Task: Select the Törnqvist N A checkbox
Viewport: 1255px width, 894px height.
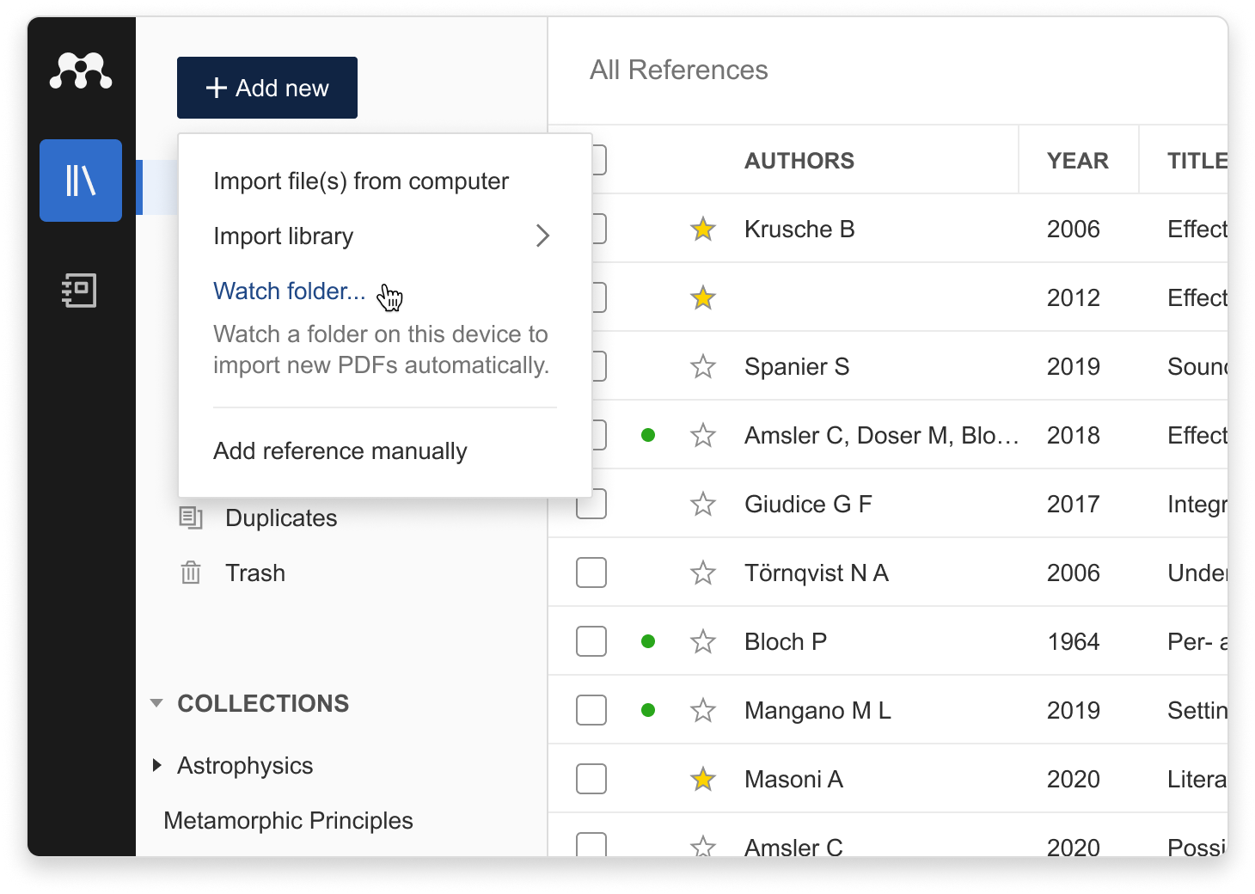Action: coord(591,573)
